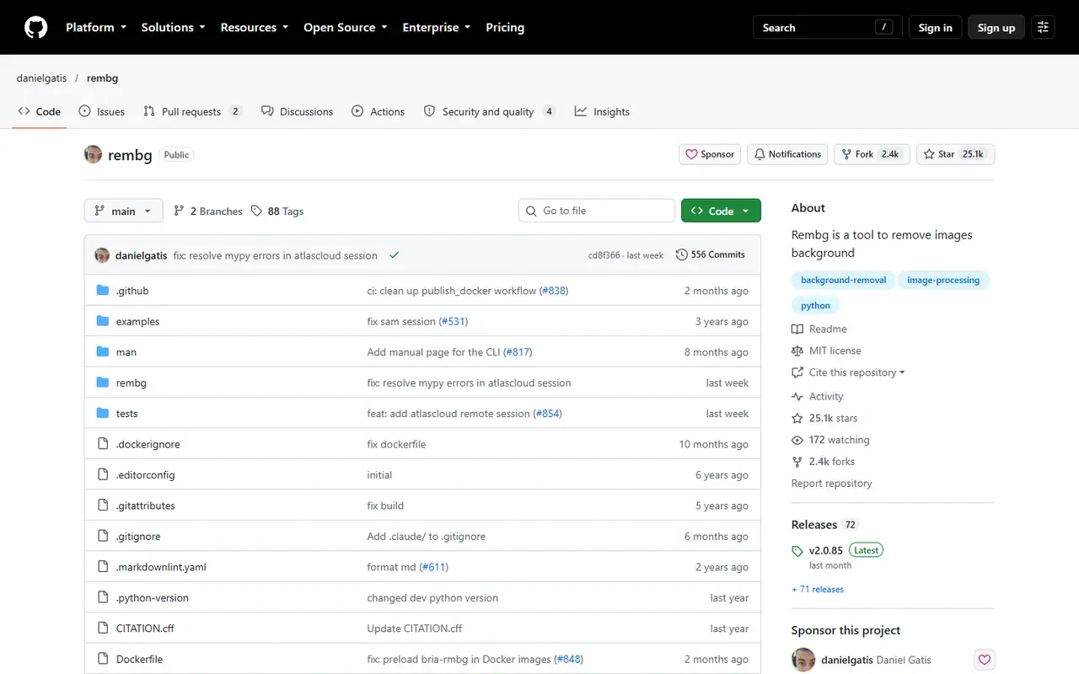Click the Activity pulse icon

click(x=797, y=397)
